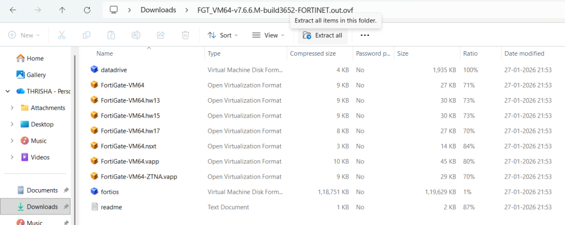Click the datadrive disk icon
Image resolution: width=565 pixels, height=225 pixels.
pos(94,69)
